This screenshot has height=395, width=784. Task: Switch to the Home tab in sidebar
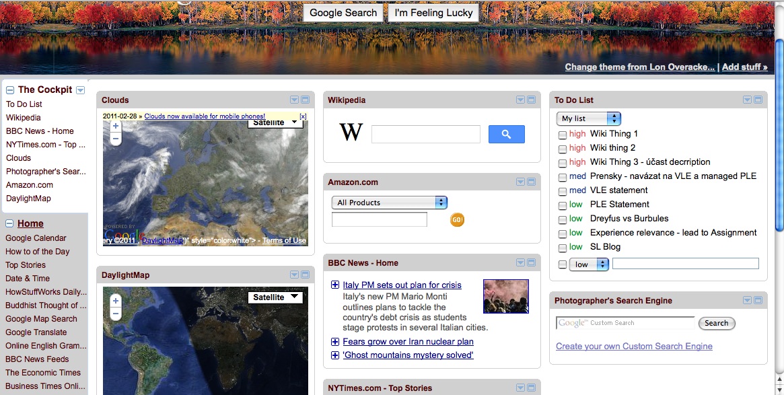(x=30, y=224)
